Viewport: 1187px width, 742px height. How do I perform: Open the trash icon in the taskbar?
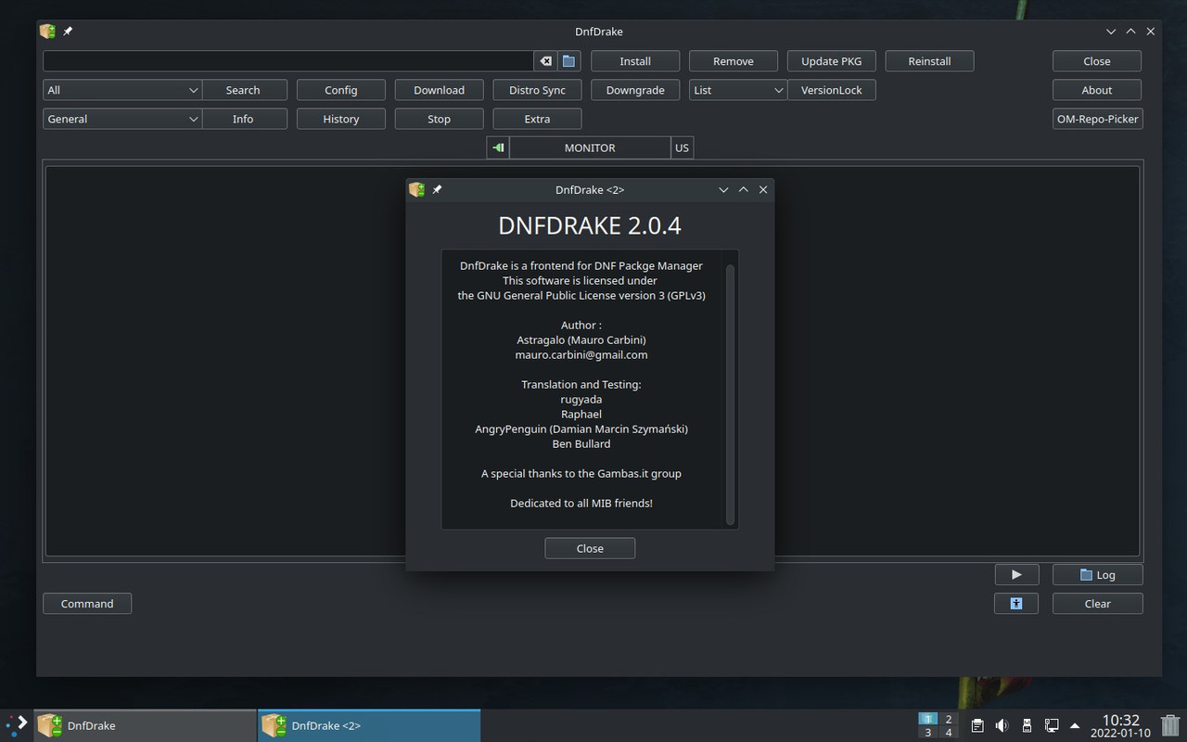click(1170, 725)
